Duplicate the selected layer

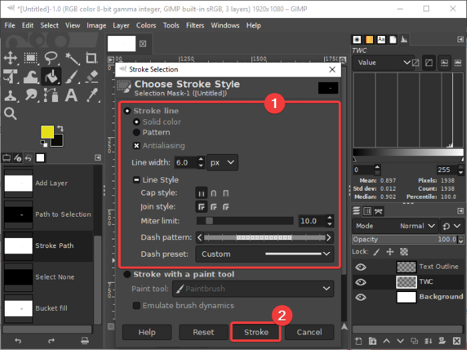(414, 341)
